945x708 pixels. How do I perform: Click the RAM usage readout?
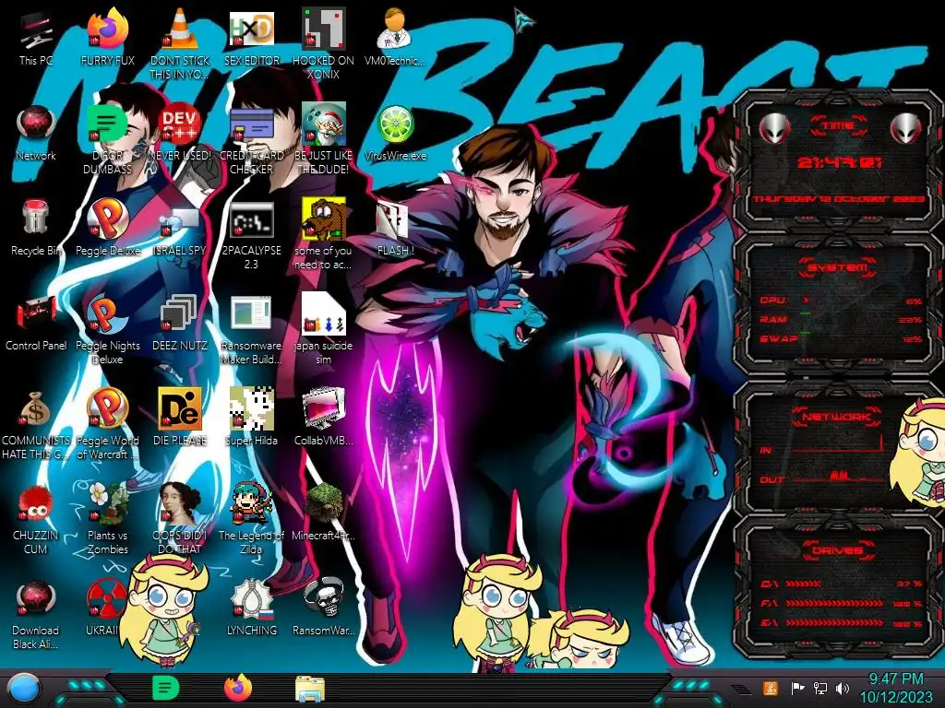pos(840,320)
